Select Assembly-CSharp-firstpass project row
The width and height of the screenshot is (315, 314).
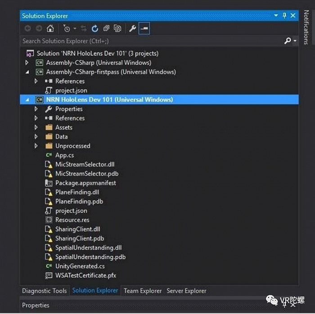coord(111,72)
